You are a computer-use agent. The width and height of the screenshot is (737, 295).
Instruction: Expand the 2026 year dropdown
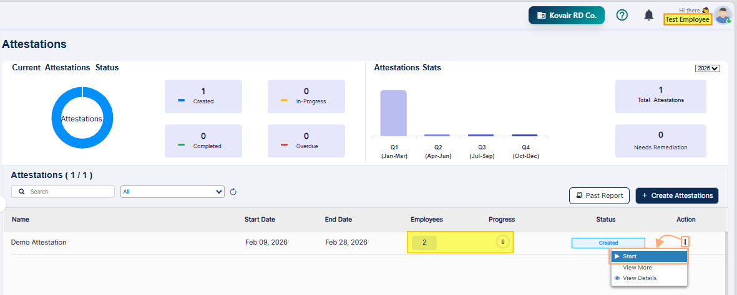(x=707, y=68)
